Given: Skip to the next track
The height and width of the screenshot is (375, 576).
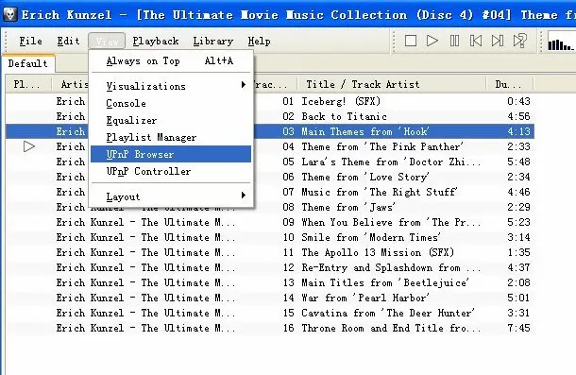Looking at the screenshot, I should 498,41.
